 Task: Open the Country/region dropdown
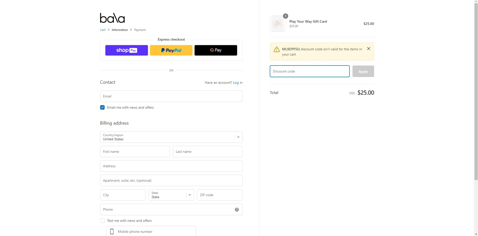pyautogui.click(x=171, y=137)
